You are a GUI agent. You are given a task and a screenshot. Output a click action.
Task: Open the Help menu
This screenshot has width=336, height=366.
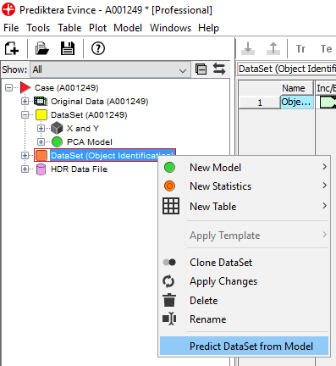[208, 28]
